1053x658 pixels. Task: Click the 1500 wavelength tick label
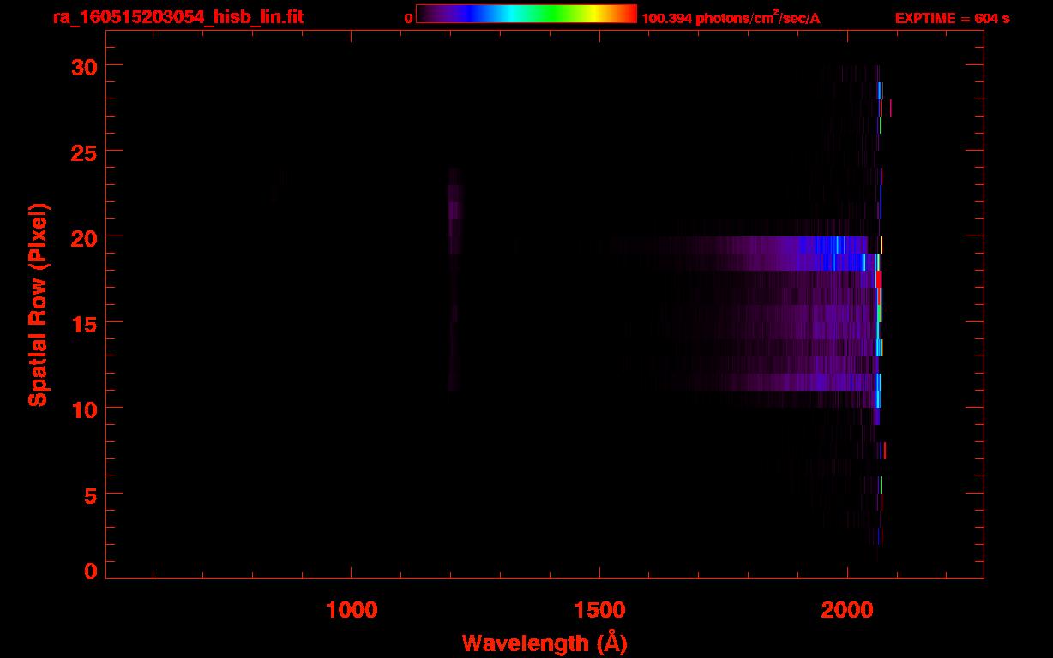[599, 611]
